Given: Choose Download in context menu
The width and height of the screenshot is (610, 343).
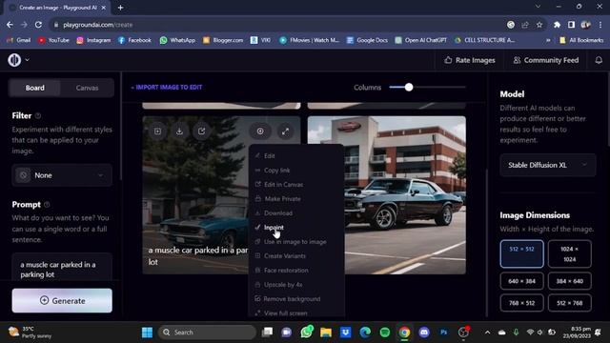Looking at the screenshot, I should tap(296, 213).
